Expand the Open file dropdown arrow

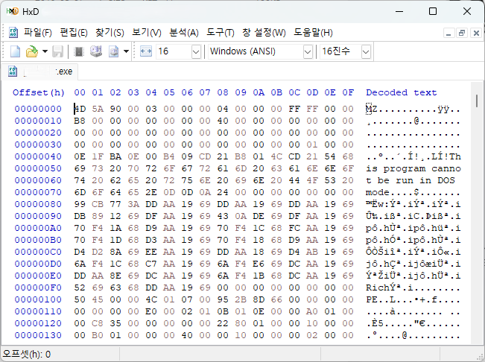(45, 51)
